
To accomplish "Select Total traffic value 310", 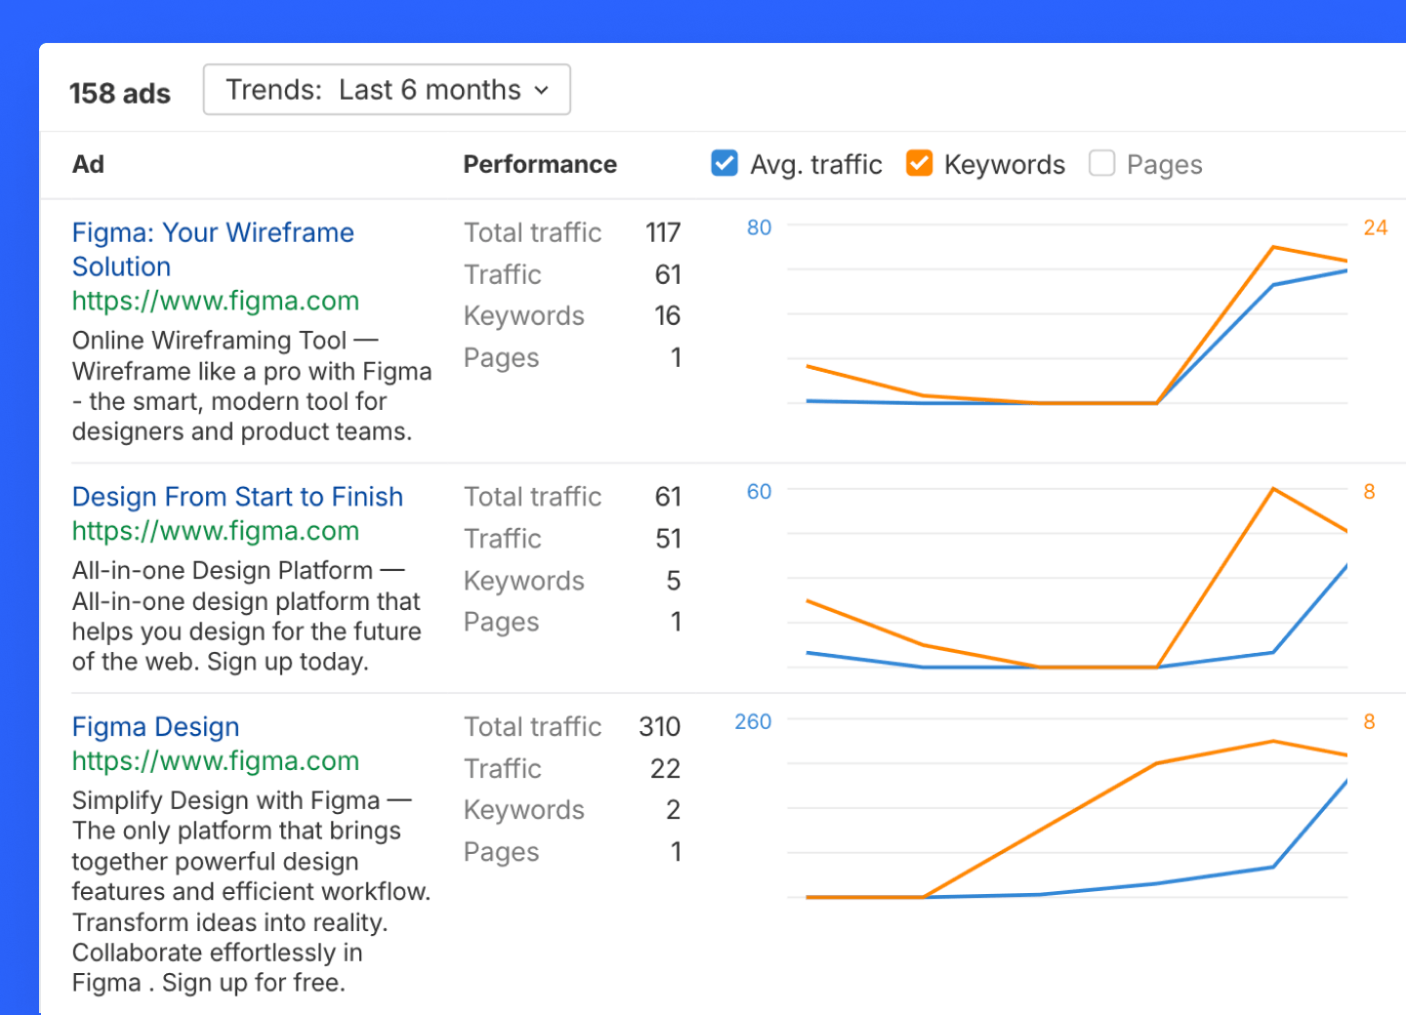I will pyautogui.click(x=660, y=726).
